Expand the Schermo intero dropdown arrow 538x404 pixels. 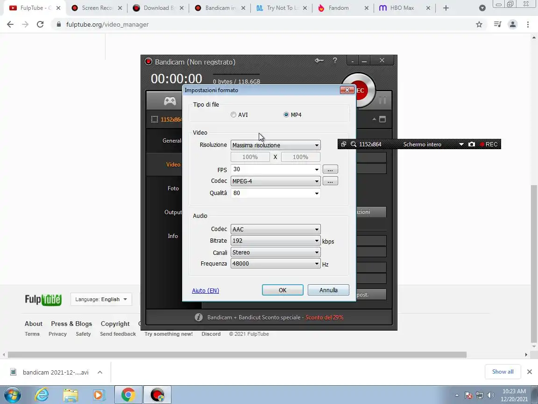coord(461,144)
